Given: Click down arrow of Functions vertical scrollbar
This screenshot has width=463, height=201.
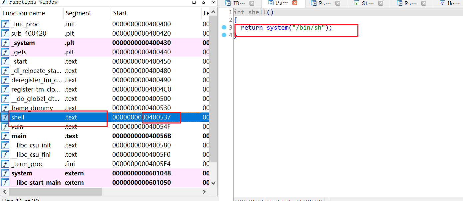Looking at the screenshot, I should (214, 183).
